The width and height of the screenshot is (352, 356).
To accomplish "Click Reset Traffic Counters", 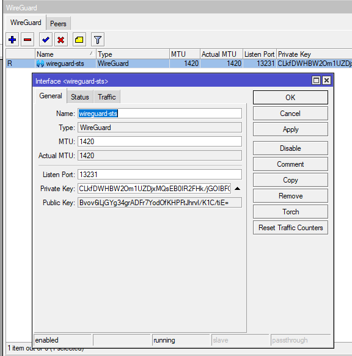I will (x=290, y=228).
